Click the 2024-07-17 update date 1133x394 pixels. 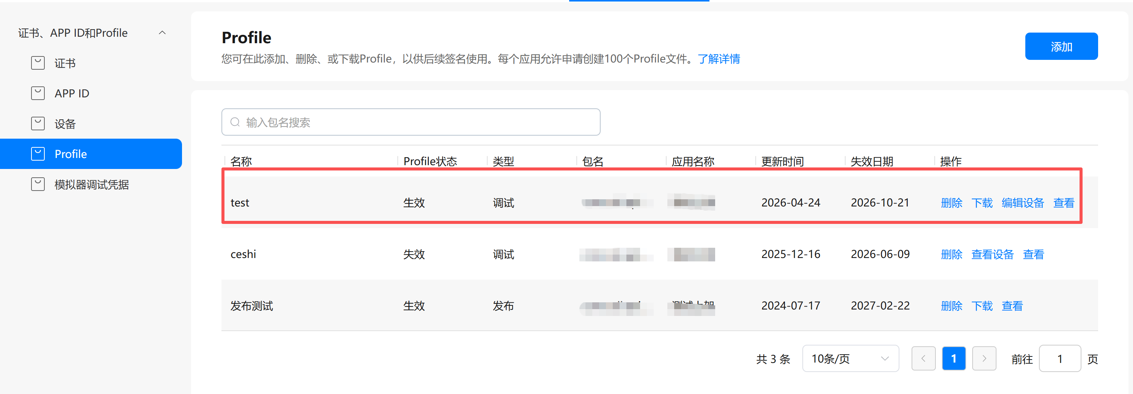(x=790, y=305)
